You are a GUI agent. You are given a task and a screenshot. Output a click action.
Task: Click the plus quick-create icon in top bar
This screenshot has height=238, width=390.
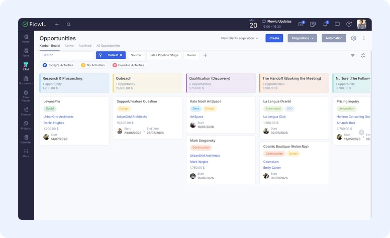coord(57,24)
